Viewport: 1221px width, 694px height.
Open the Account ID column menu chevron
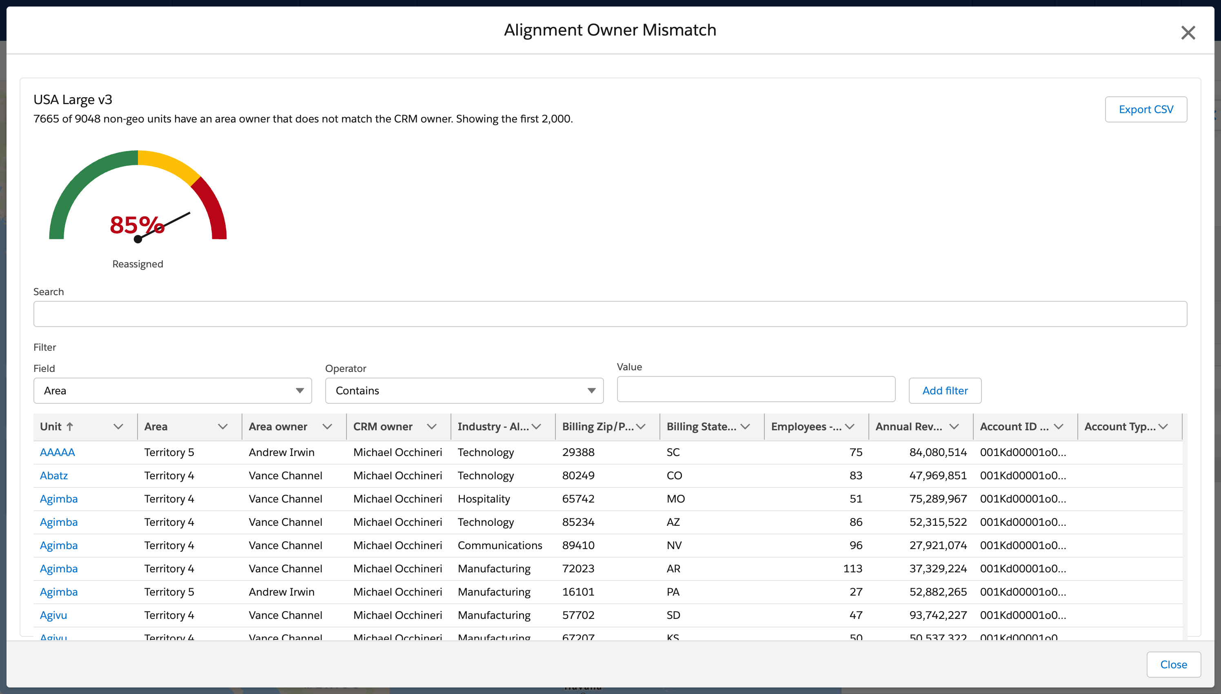coord(1059,427)
